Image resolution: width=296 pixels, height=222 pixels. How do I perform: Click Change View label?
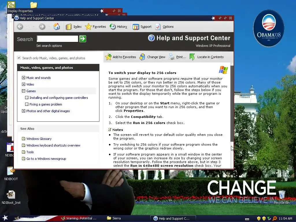[156, 57]
